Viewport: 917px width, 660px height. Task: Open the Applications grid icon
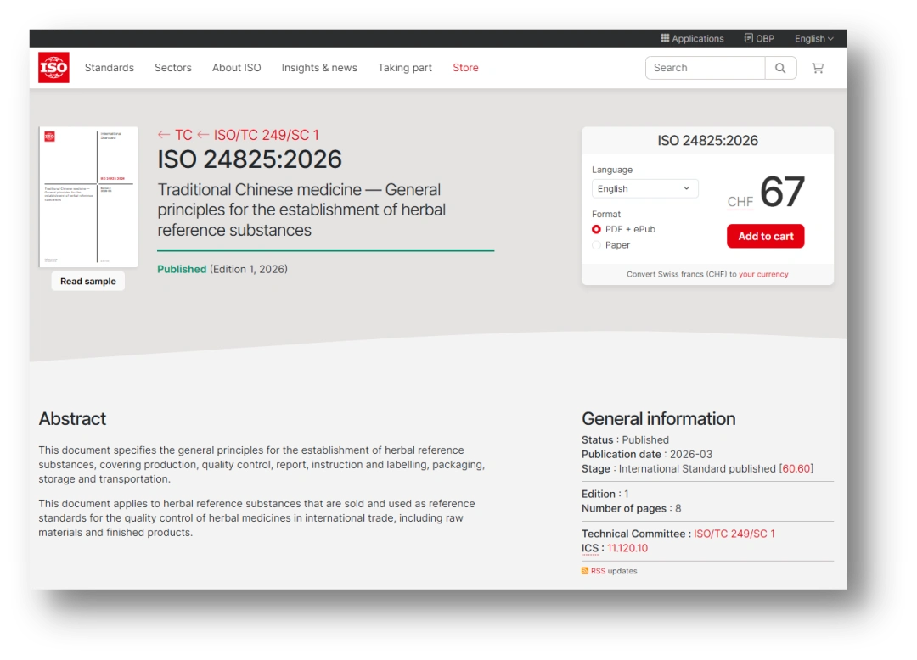[x=666, y=38]
